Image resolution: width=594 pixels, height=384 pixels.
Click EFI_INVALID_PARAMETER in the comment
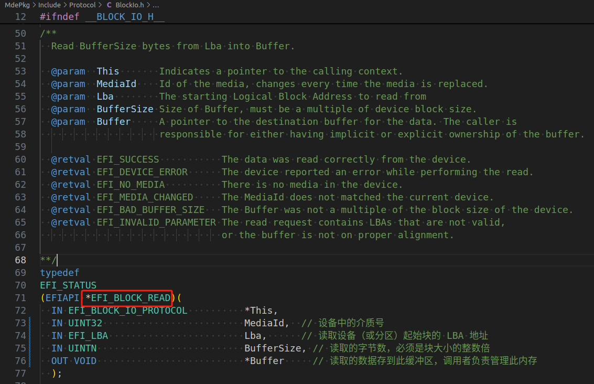tap(156, 222)
